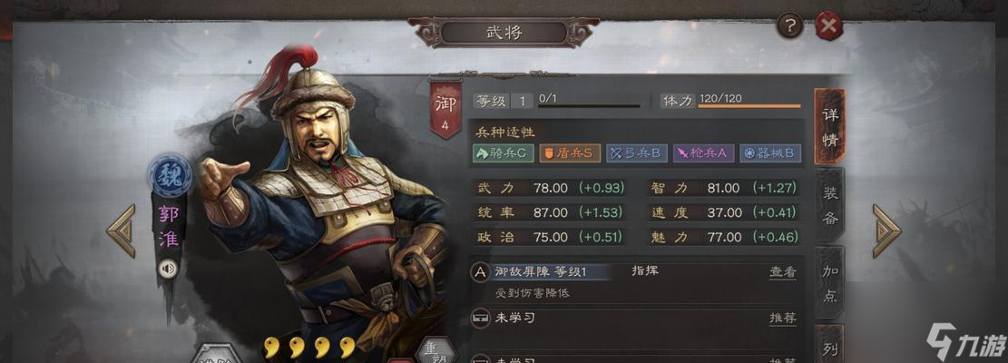Click 查看 to view 御敌屏障 skill
This screenshot has height=363, width=1008.
(782, 271)
